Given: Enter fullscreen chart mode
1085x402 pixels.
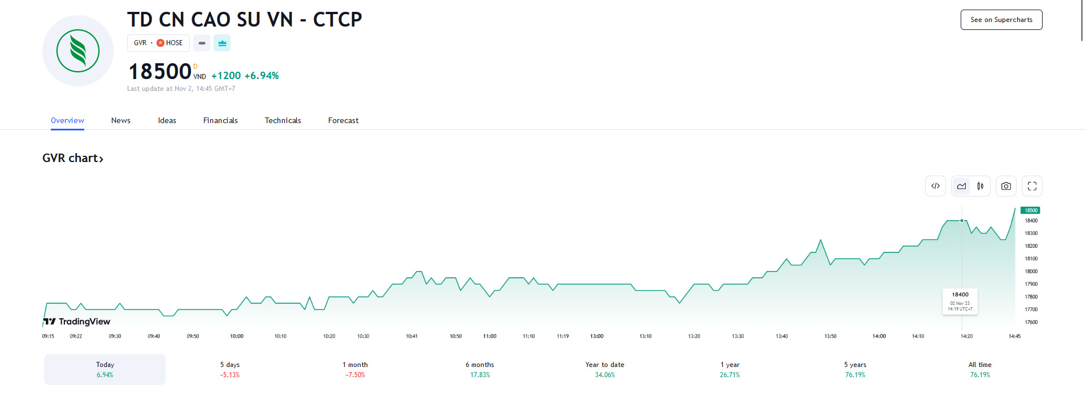Looking at the screenshot, I should 1032,186.
